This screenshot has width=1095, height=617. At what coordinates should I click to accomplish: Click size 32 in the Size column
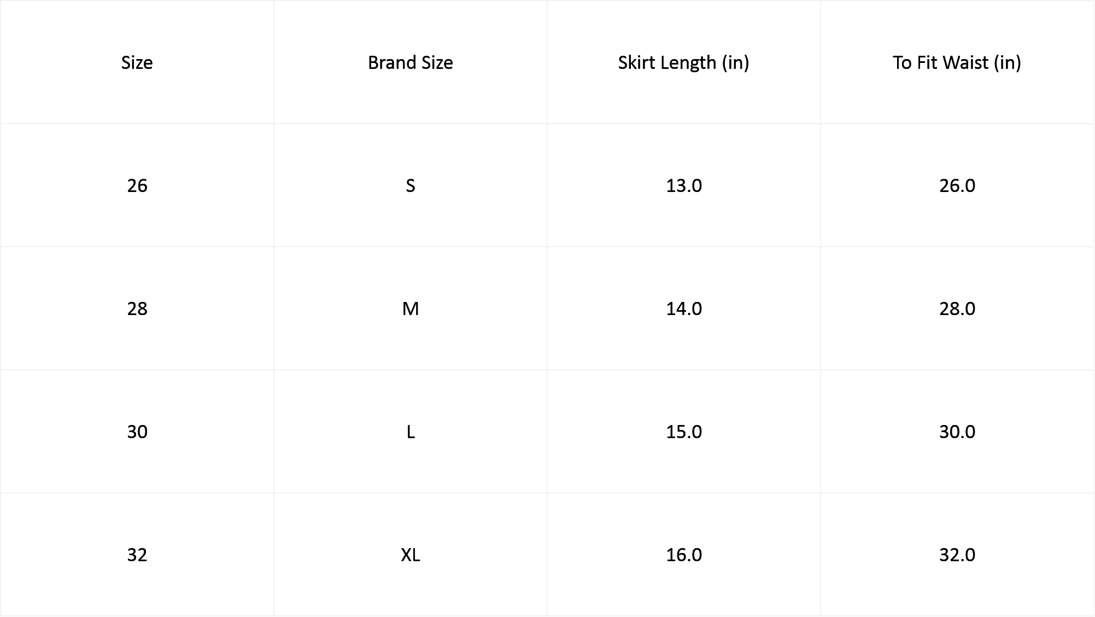coord(137,555)
